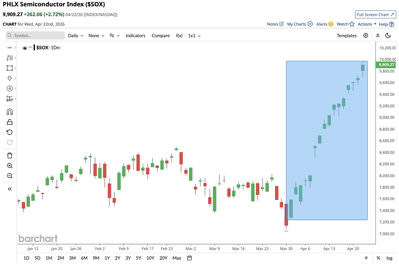Open the f(x) expressions menu

[x=179, y=35]
